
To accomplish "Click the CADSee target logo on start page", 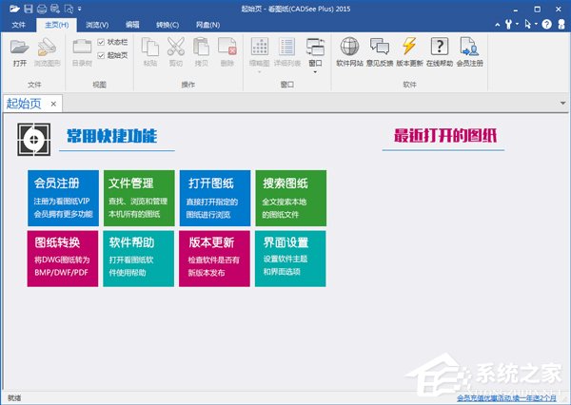I will pyautogui.click(x=34, y=140).
